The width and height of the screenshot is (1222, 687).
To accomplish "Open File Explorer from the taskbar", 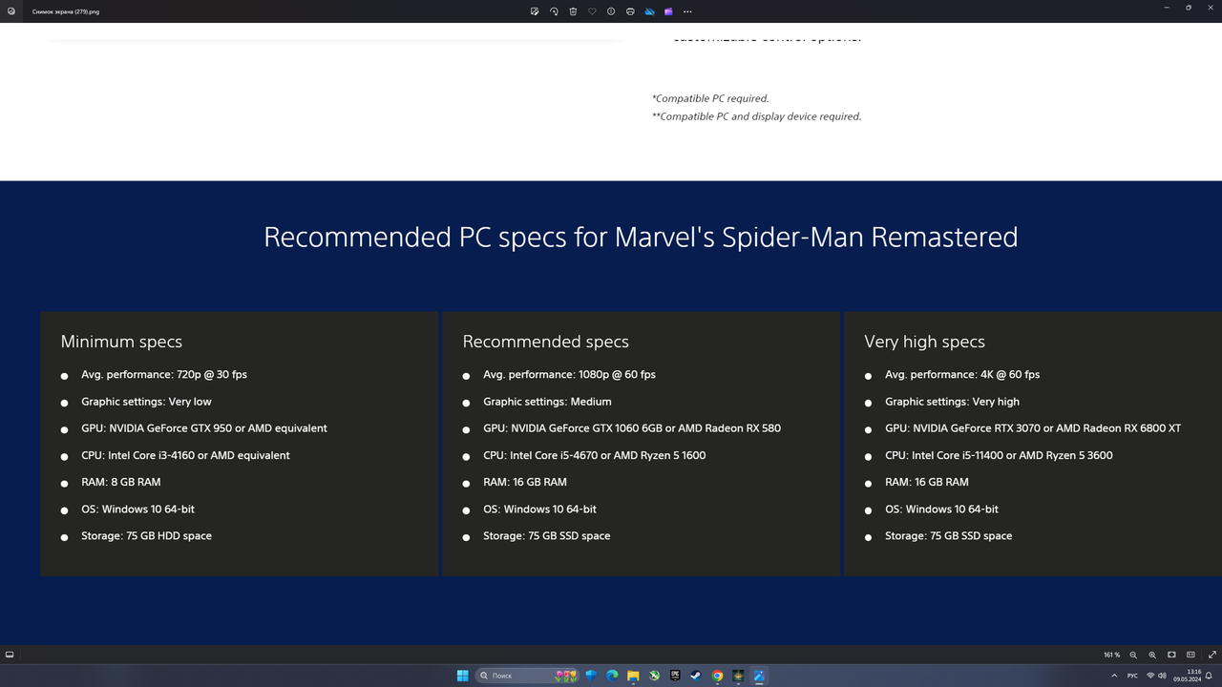I will tap(633, 676).
